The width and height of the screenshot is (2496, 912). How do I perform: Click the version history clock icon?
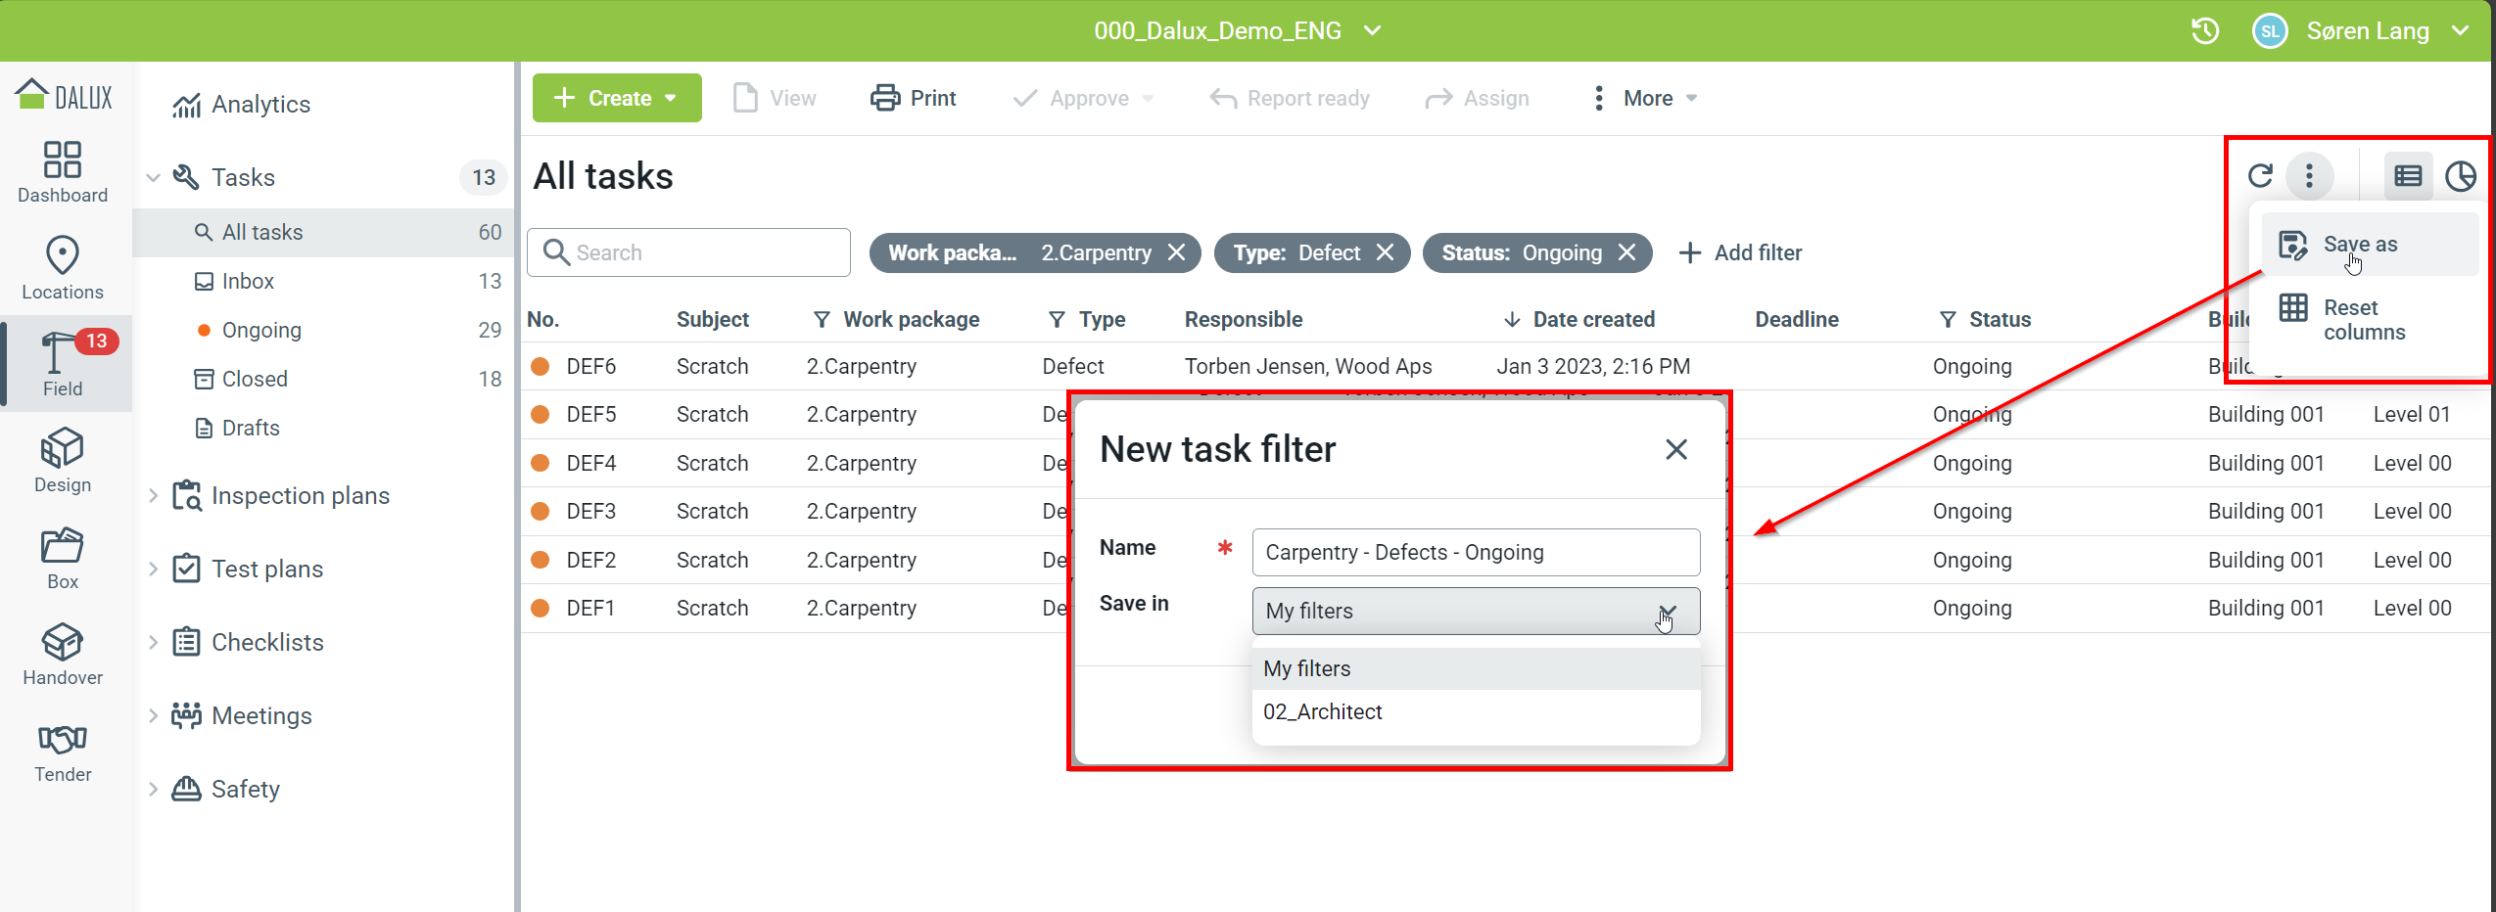click(x=2204, y=31)
